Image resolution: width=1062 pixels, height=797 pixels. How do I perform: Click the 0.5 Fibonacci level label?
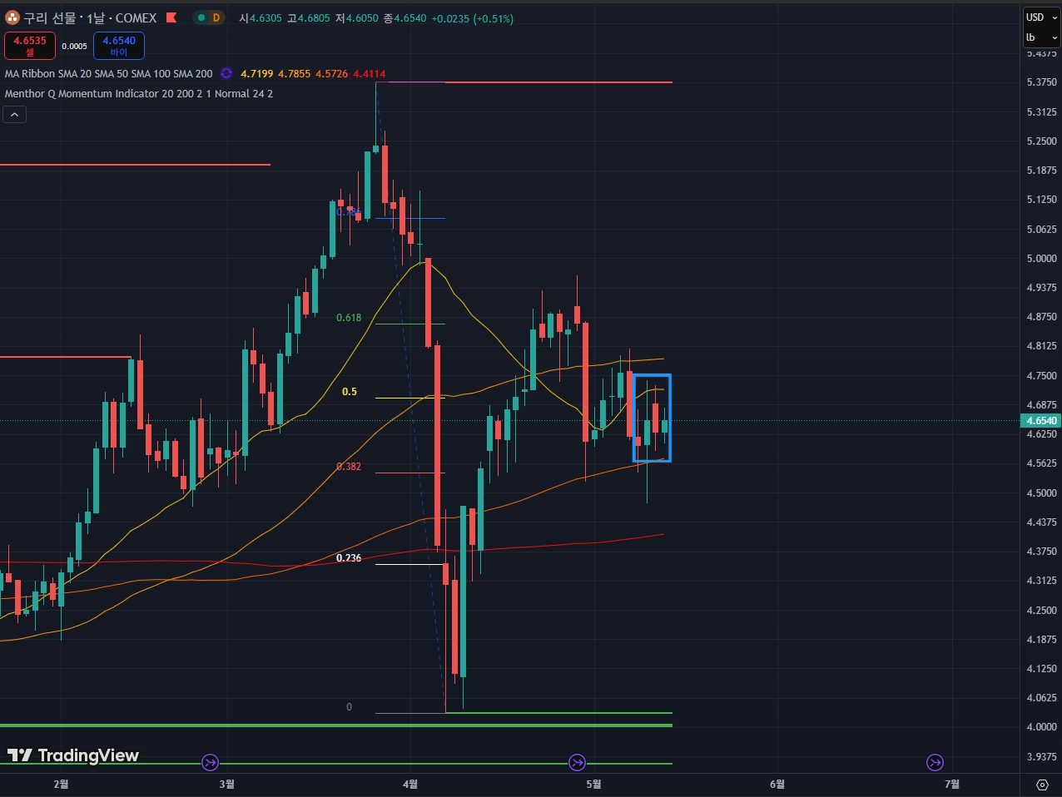350,392
